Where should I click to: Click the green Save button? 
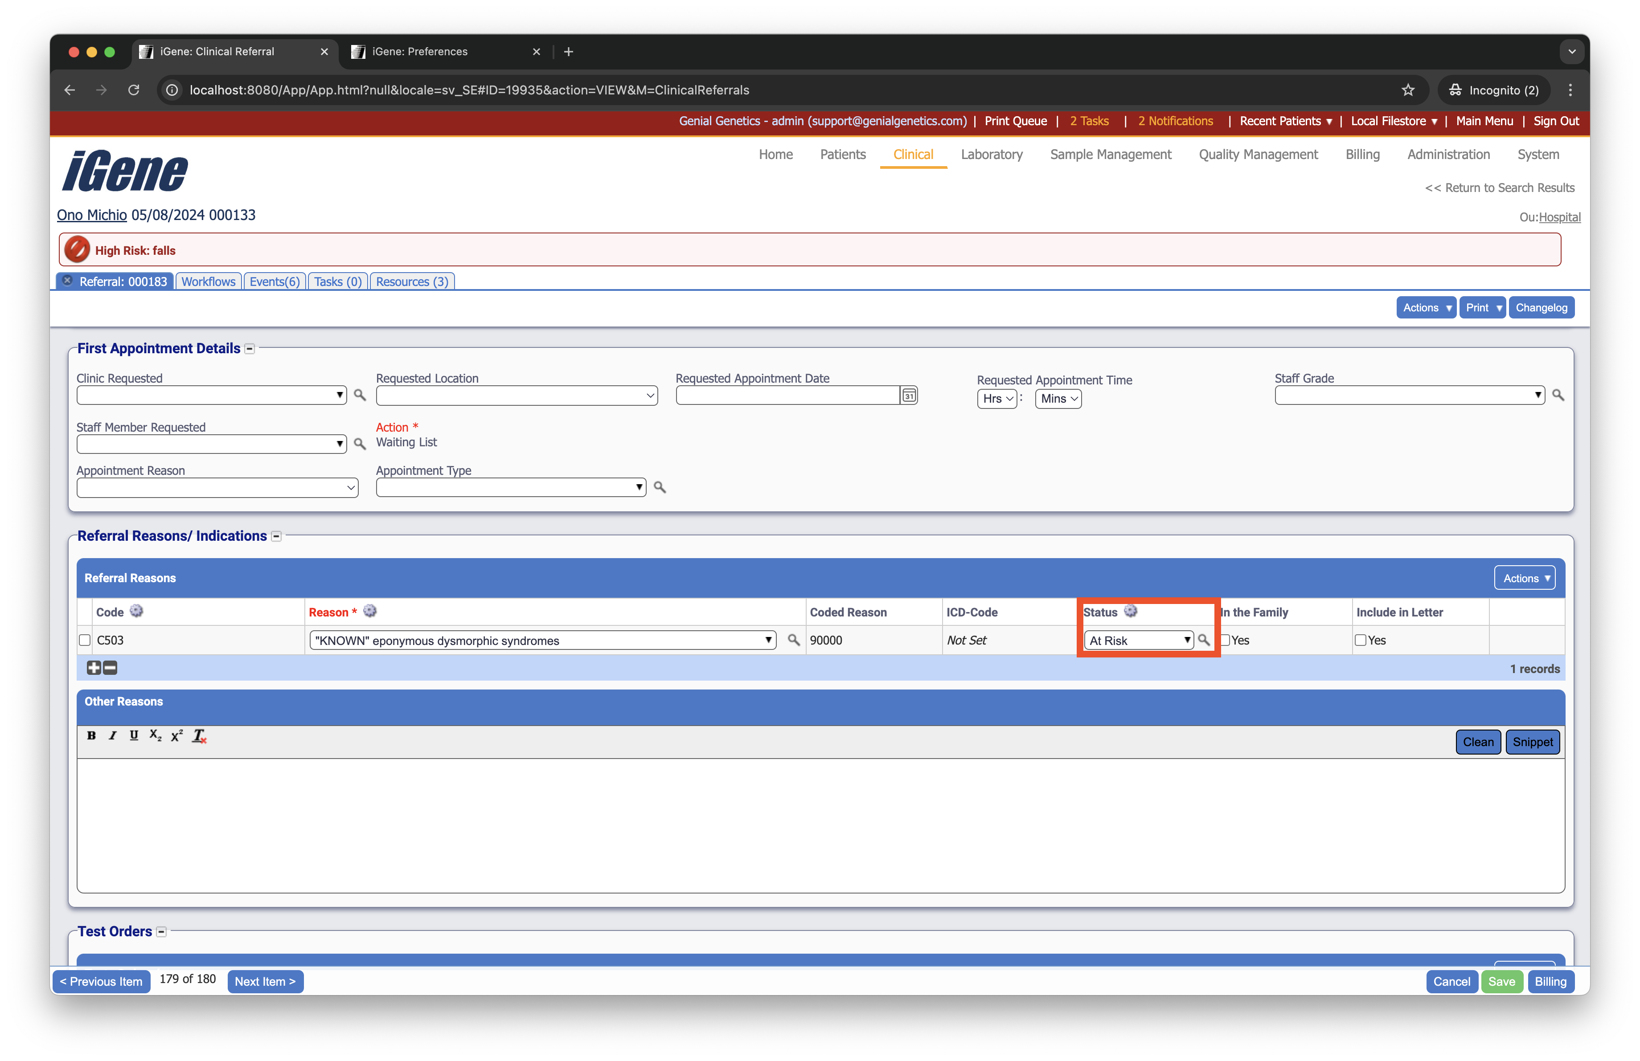coord(1501,981)
